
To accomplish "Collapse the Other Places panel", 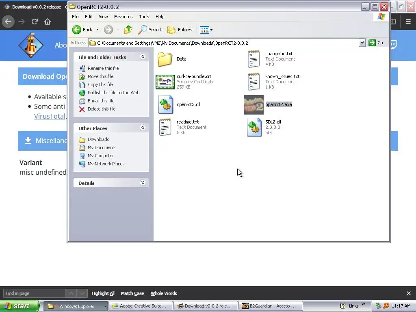I will pyautogui.click(x=143, y=128).
